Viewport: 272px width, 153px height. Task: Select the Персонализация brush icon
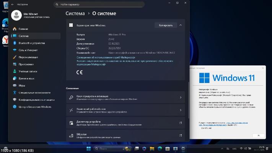[14, 57]
